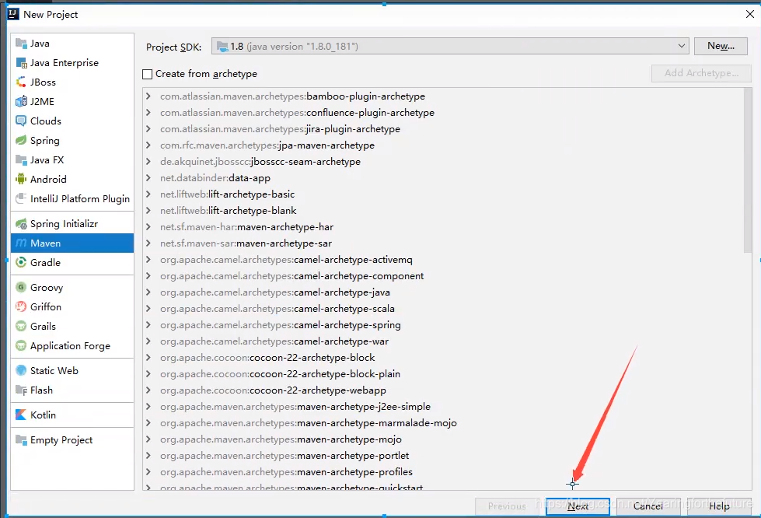
Task: Expand jira-plugin-archetype entry
Action: click(x=148, y=128)
